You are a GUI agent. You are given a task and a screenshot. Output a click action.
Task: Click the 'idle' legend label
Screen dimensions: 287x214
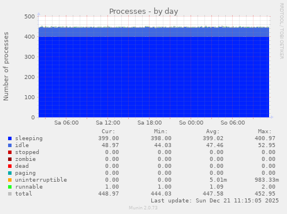tap(22, 145)
